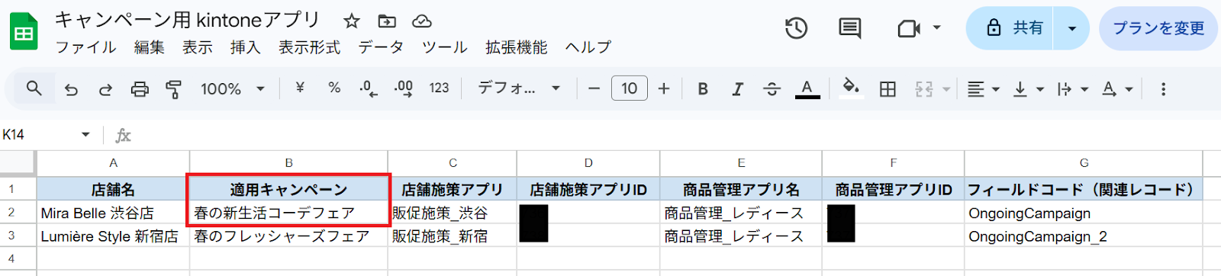Open the データ menu
Image resolution: width=1221 pixels, height=276 pixels.
382,47
